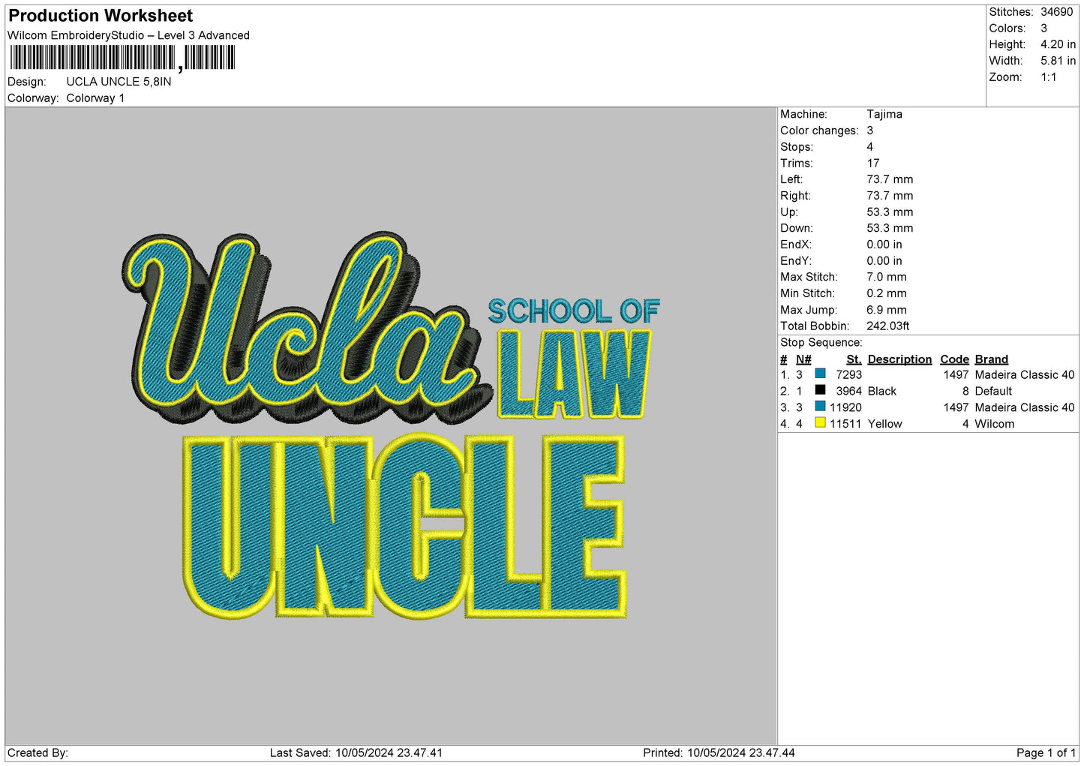Click the Up value '53.3 mm'
Viewport: 1084px width, 766px height.
tap(890, 212)
